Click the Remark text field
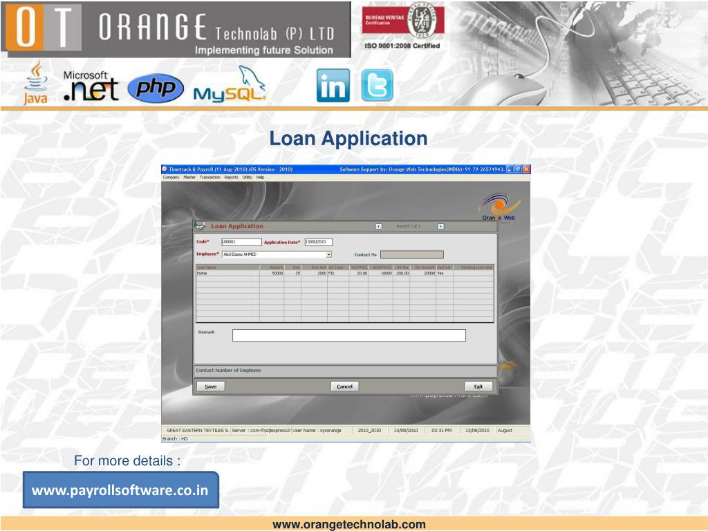Viewport: 708px width, 531px height. (349, 335)
